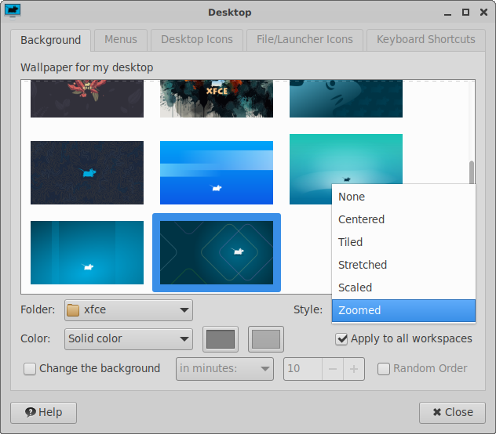Open the Desktop Icons tab

click(x=197, y=39)
